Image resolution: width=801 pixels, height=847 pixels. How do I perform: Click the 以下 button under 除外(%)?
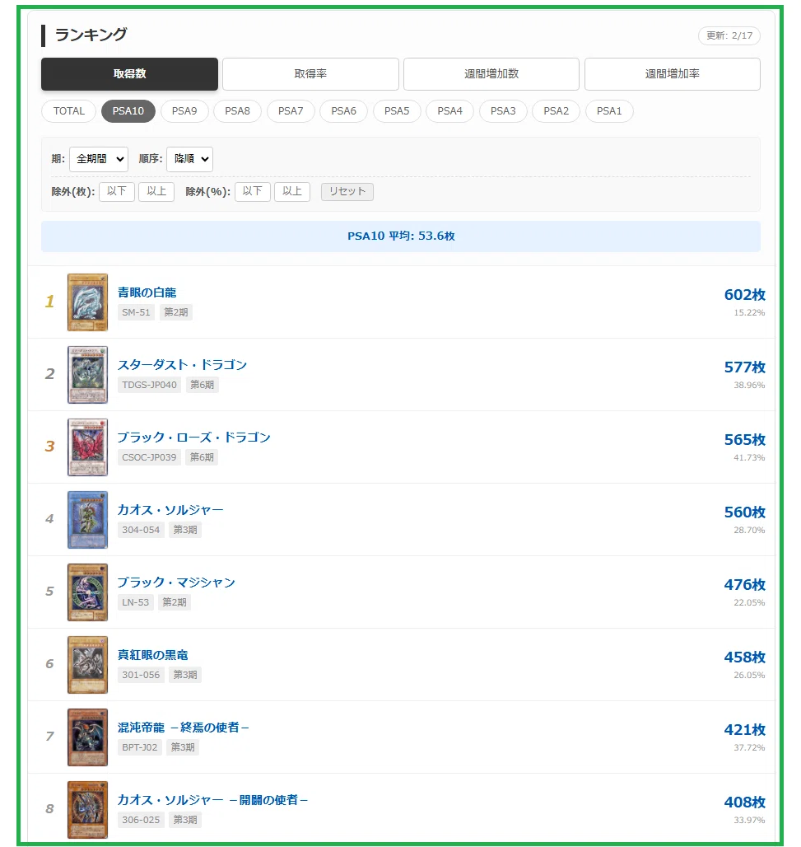[x=252, y=191]
